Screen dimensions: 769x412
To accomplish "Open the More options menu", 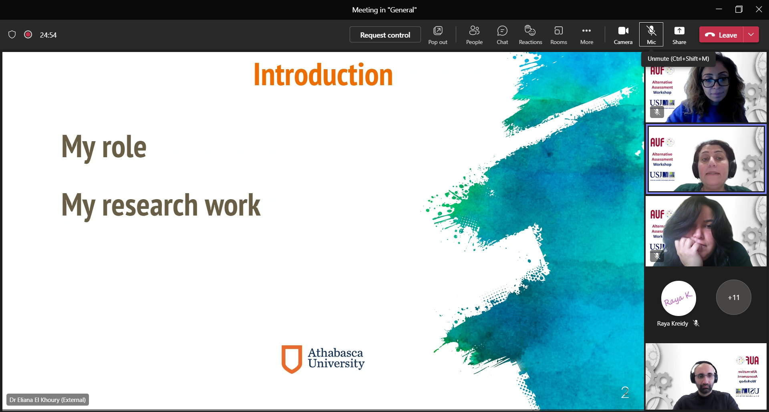I will point(587,35).
